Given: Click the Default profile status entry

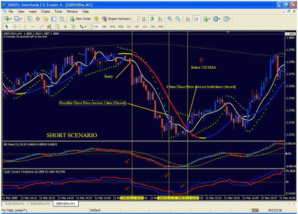Looking at the screenshot, I should 95,210.
